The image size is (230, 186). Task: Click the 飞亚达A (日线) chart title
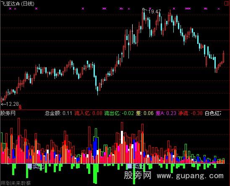[x=18, y=3]
